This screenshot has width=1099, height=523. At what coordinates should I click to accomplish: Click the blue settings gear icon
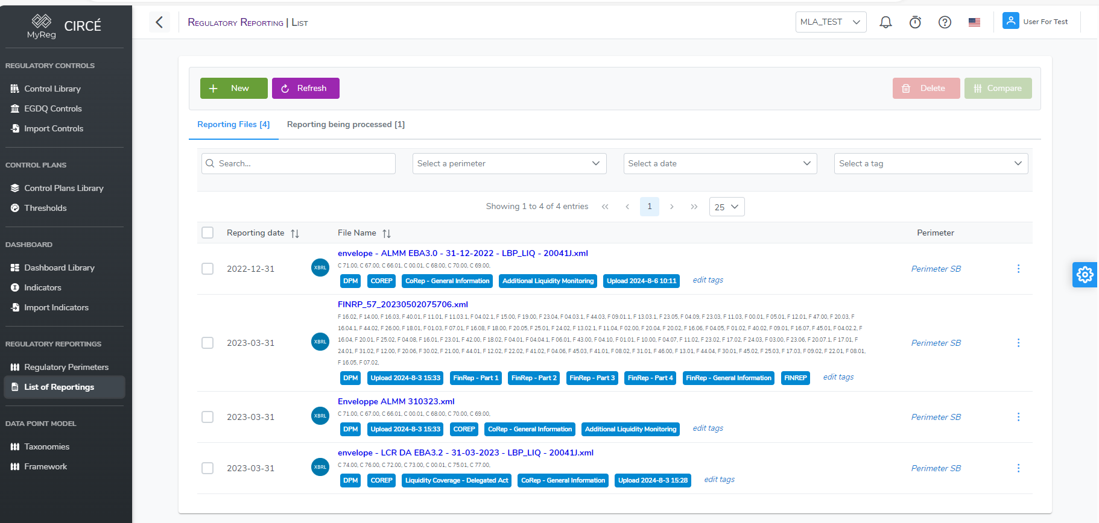[1085, 275]
